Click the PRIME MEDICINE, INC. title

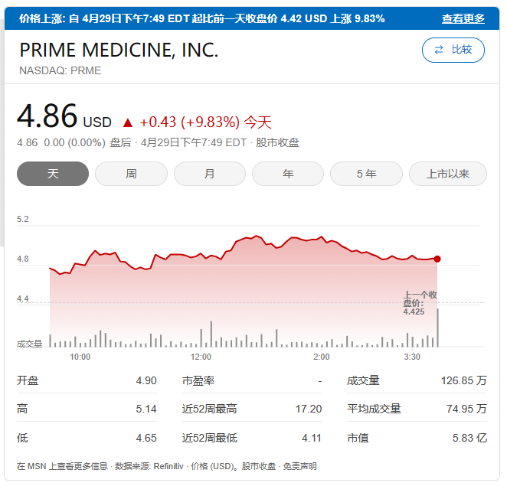tap(119, 51)
